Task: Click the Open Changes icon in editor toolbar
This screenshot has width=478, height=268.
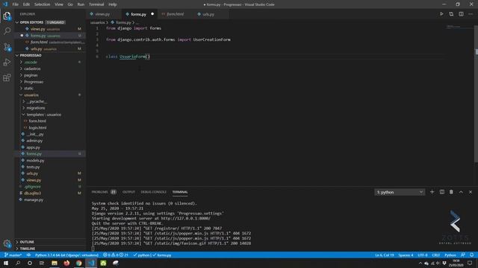Action: pyautogui.click(x=451, y=14)
